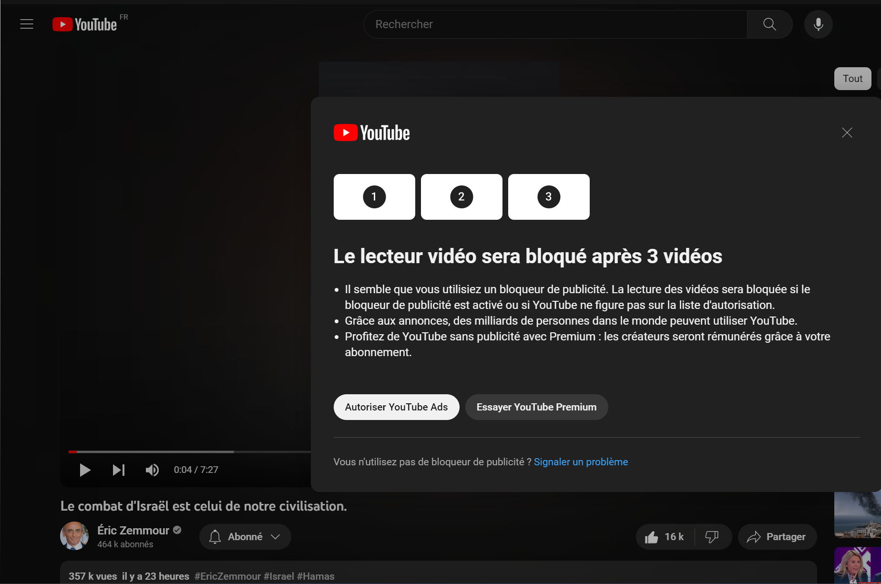Viewport: 881px width, 584px height.
Task: Open the Signaler un problème link
Action: [581, 462]
